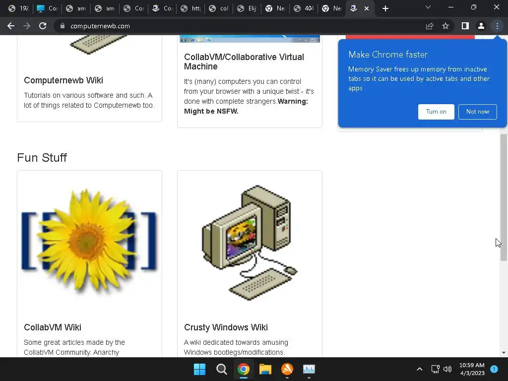
Task: Open Windows taskbar search
Action: (222, 369)
